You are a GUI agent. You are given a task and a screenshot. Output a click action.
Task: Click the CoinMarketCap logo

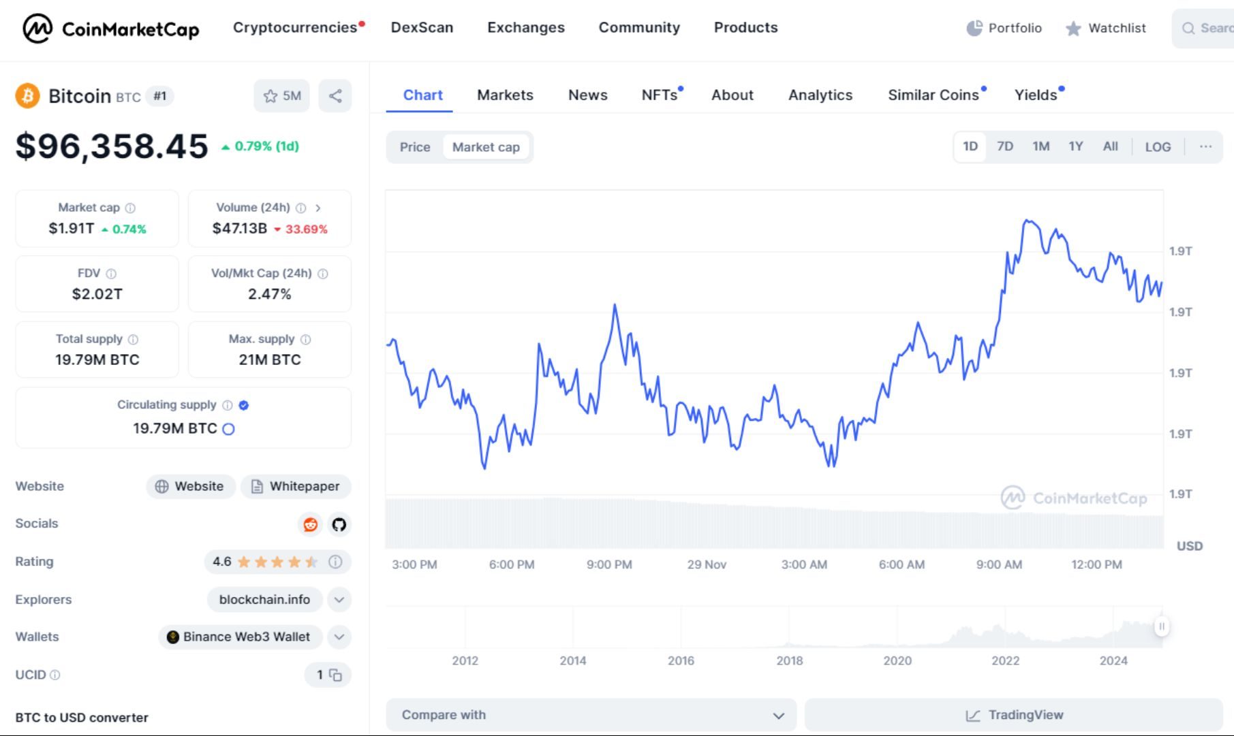(x=109, y=29)
